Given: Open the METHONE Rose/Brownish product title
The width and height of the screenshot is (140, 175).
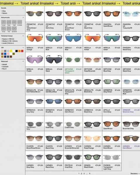Looking at the screenshot, I should (90, 70).
